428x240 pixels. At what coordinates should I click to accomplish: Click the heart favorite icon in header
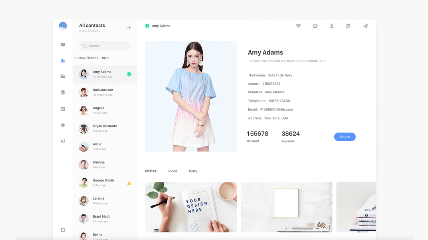298,26
